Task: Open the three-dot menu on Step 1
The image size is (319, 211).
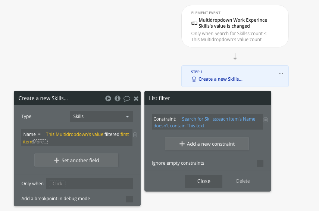Action: [x=281, y=74]
